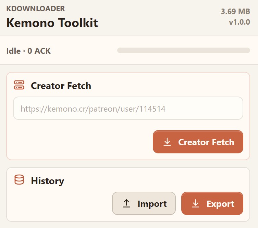Image resolution: width=258 pixels, height=228 pixels.
Task: Import history using the Import button
Action: click(144, 203)
